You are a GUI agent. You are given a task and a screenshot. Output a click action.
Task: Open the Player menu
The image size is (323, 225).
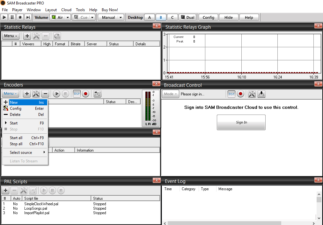pos(17,10)
